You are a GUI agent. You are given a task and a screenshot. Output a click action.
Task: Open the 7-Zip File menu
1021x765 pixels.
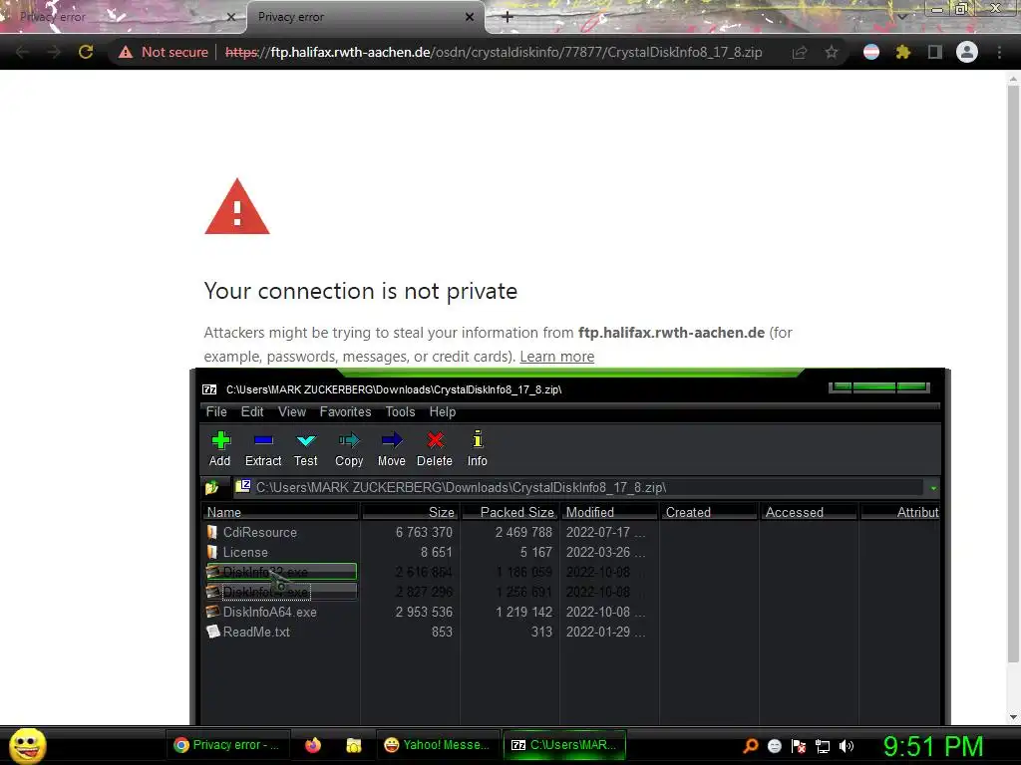(216, 411)
